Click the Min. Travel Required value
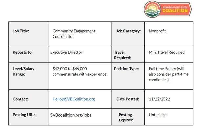Viewport: 197px width, 128px height. pos(166,52)
